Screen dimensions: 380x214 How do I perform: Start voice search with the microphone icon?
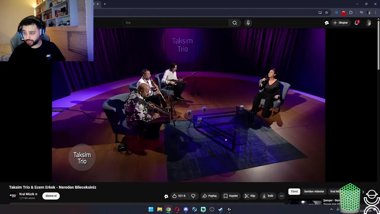pyautogui.click(x=248, y=23)
